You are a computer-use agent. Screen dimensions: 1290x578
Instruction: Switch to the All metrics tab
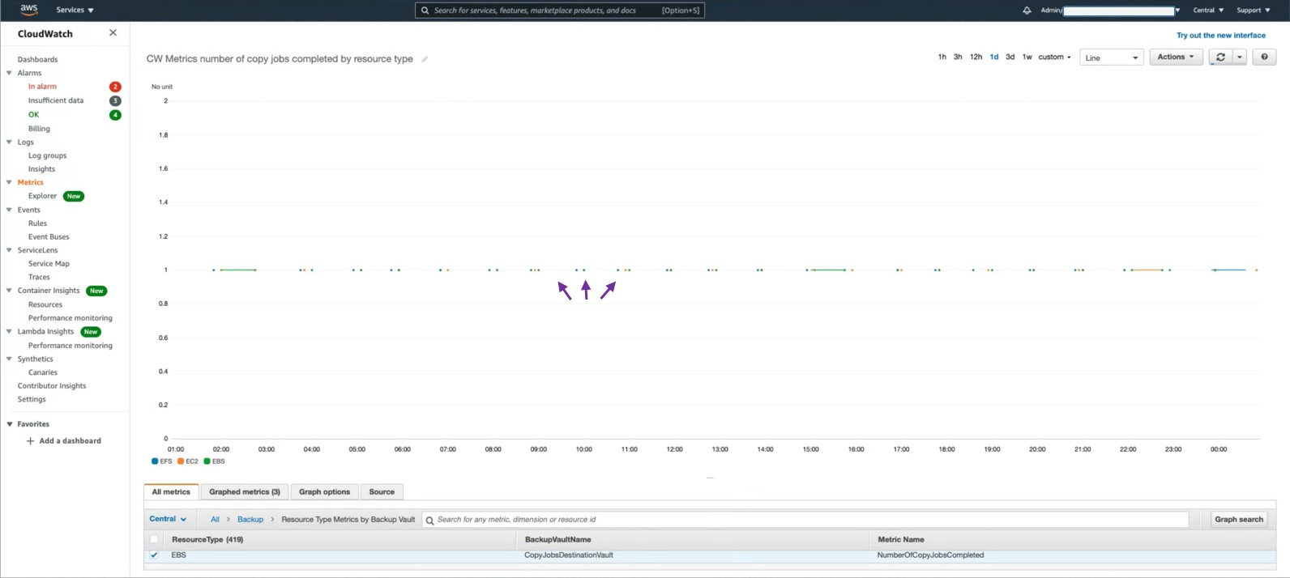[x=171, y=492]
